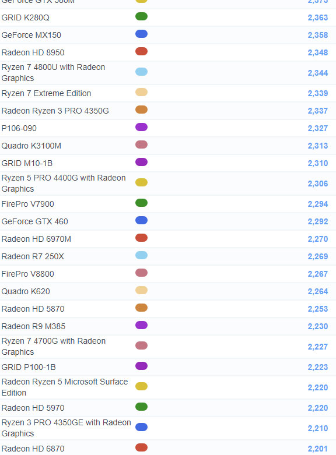Select the beige swatch for Ryzen 7 Extreme Edition
This screenshot has width=336, height=455.
pyautogui.click(x=141, y=92)
